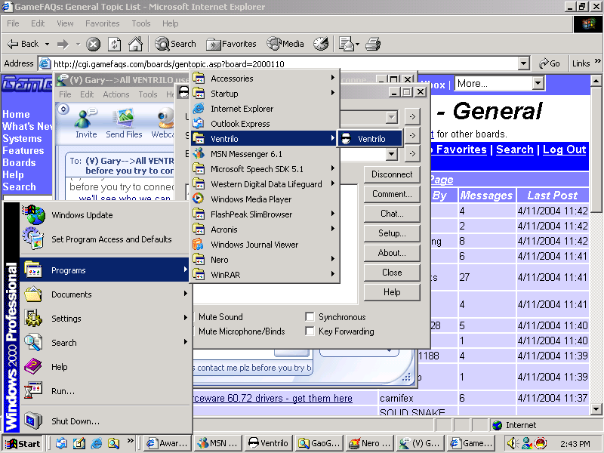Enable the Synchronous checkbox
The width and height of the screenshot is (604, 453).
coord(310,317)
